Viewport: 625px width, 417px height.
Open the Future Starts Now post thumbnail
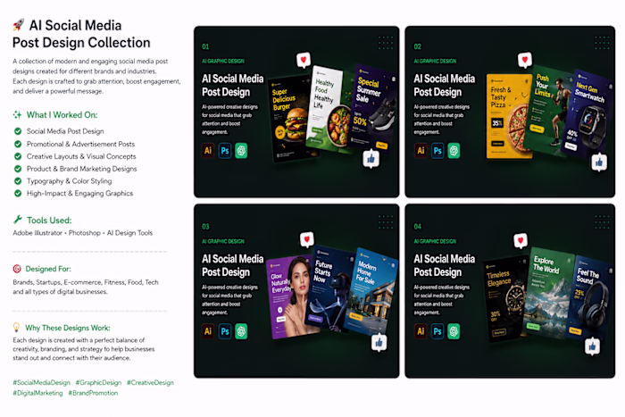point(329,288)
